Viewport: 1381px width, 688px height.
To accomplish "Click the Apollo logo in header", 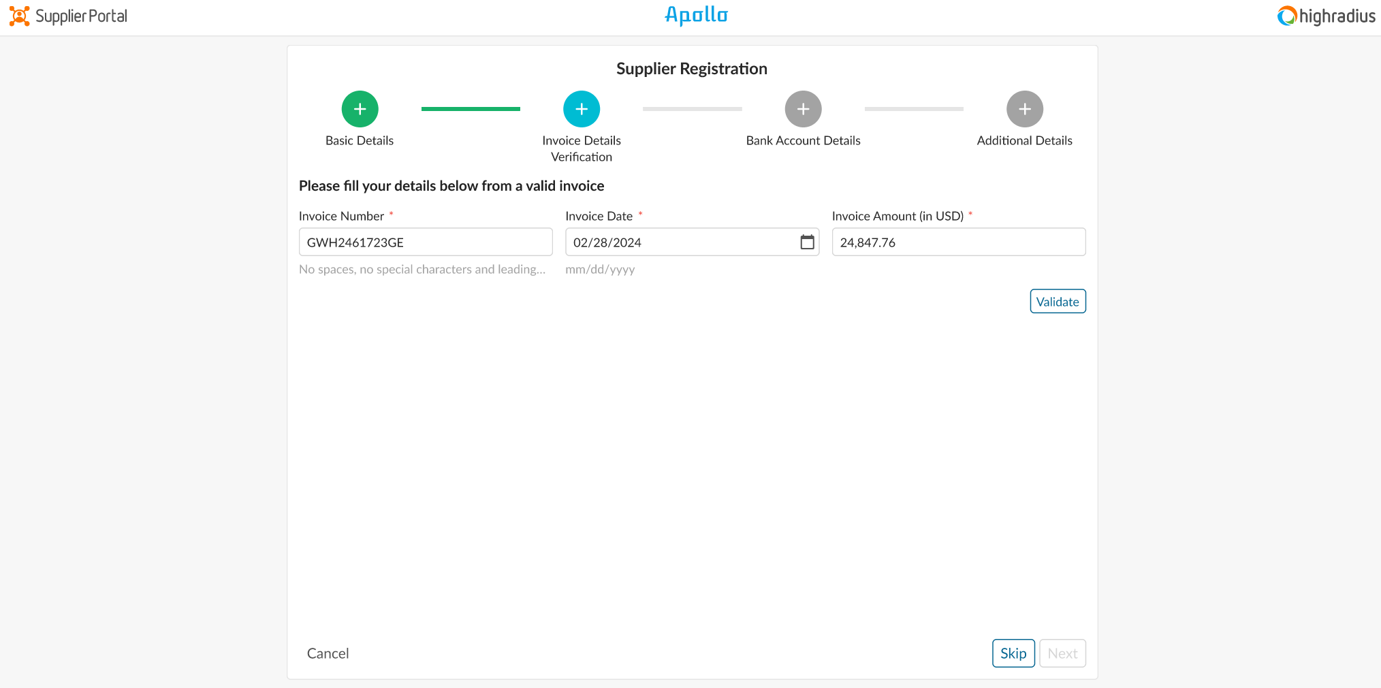I will pos(696,16).
